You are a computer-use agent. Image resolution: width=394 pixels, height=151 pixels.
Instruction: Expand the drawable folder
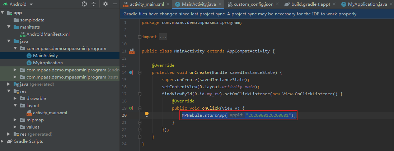tap(15, 99)
